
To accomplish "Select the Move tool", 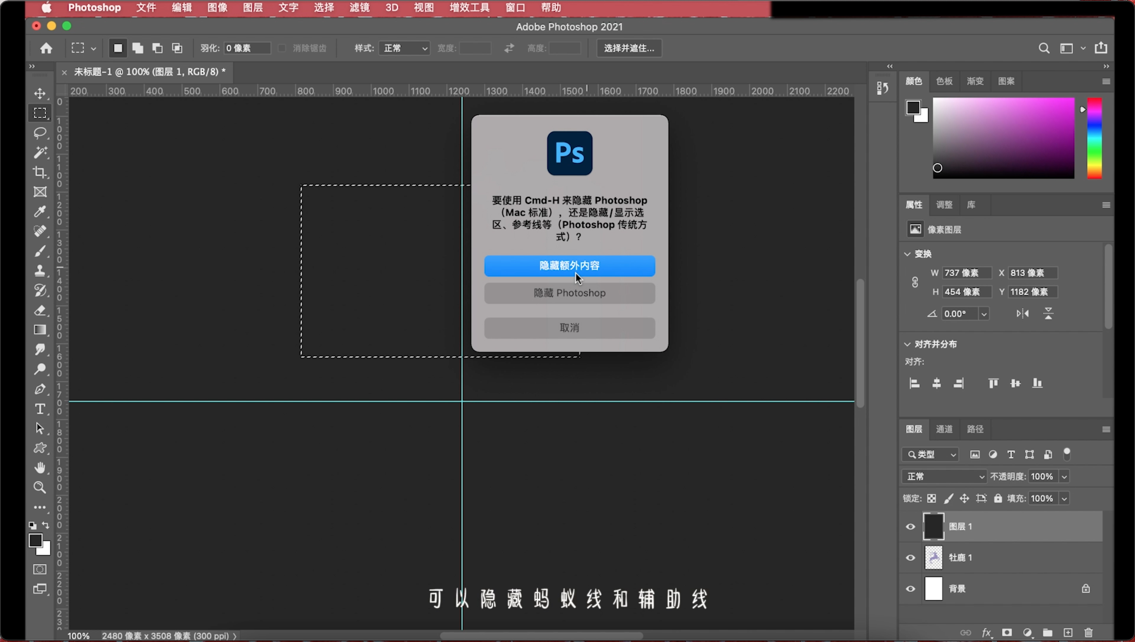I will 40,93.
